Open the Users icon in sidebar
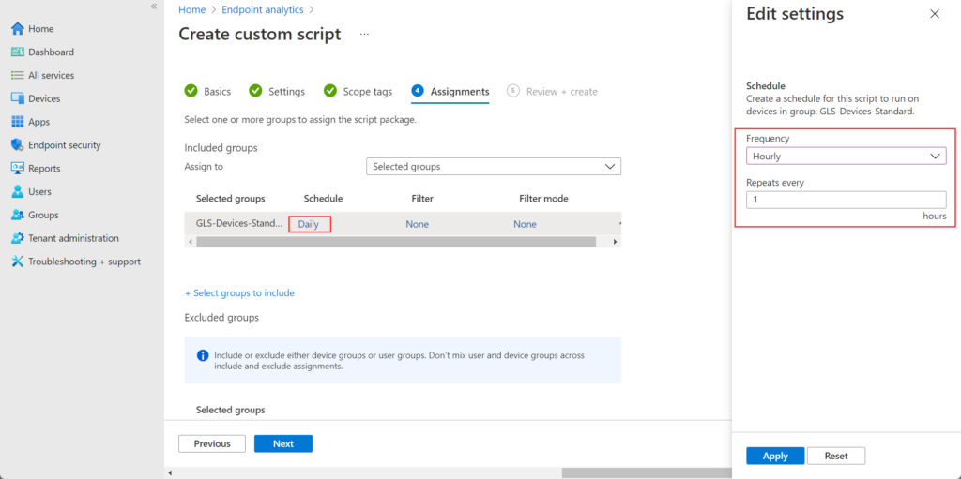961x479 pixels. (17, 192)
